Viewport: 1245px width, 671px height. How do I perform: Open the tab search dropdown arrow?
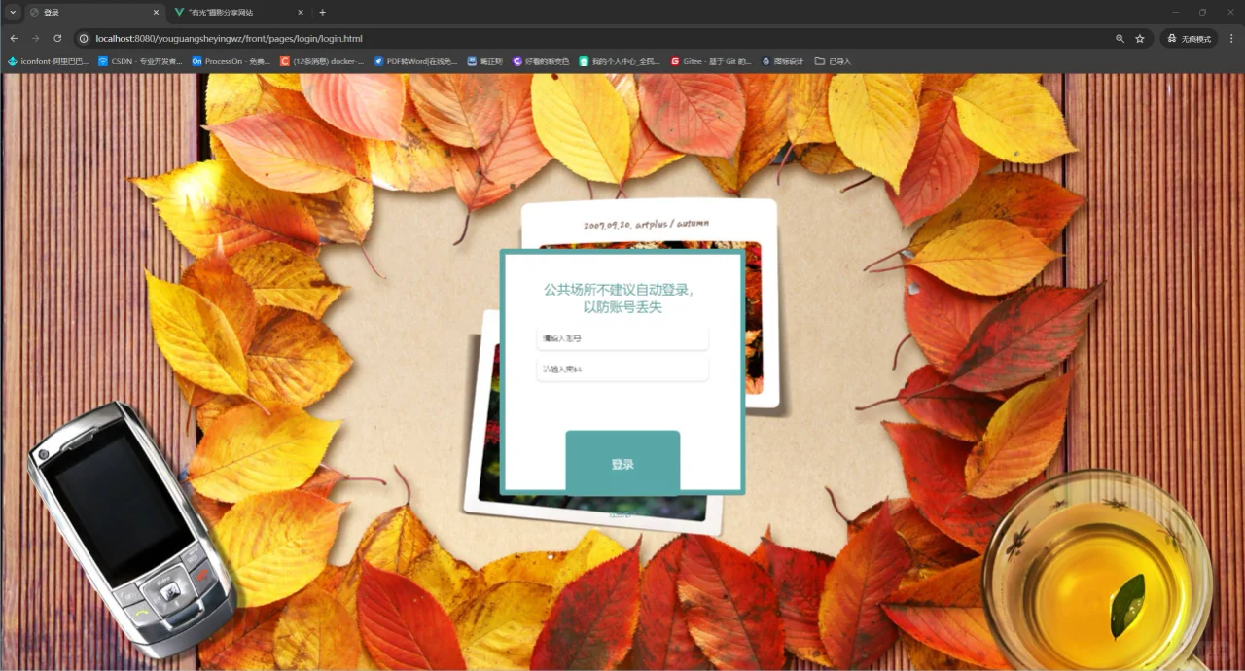13,12
